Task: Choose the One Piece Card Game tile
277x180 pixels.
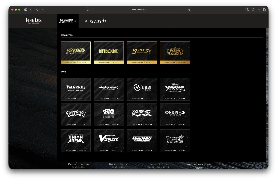Action: 175,115
